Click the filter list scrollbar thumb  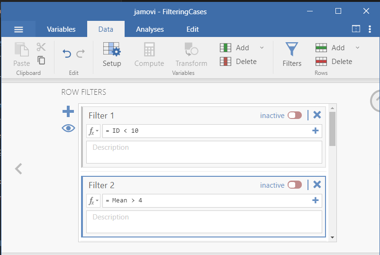coord(332,129)
